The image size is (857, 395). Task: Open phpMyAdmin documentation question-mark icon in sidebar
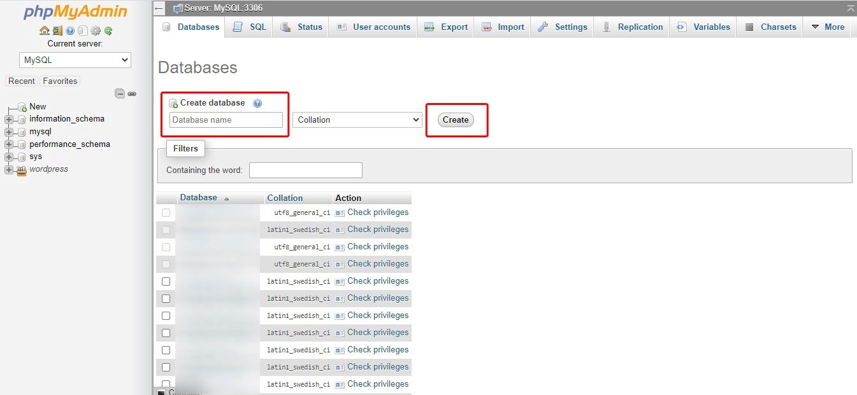pyautogui.click(x=70, y=31)
